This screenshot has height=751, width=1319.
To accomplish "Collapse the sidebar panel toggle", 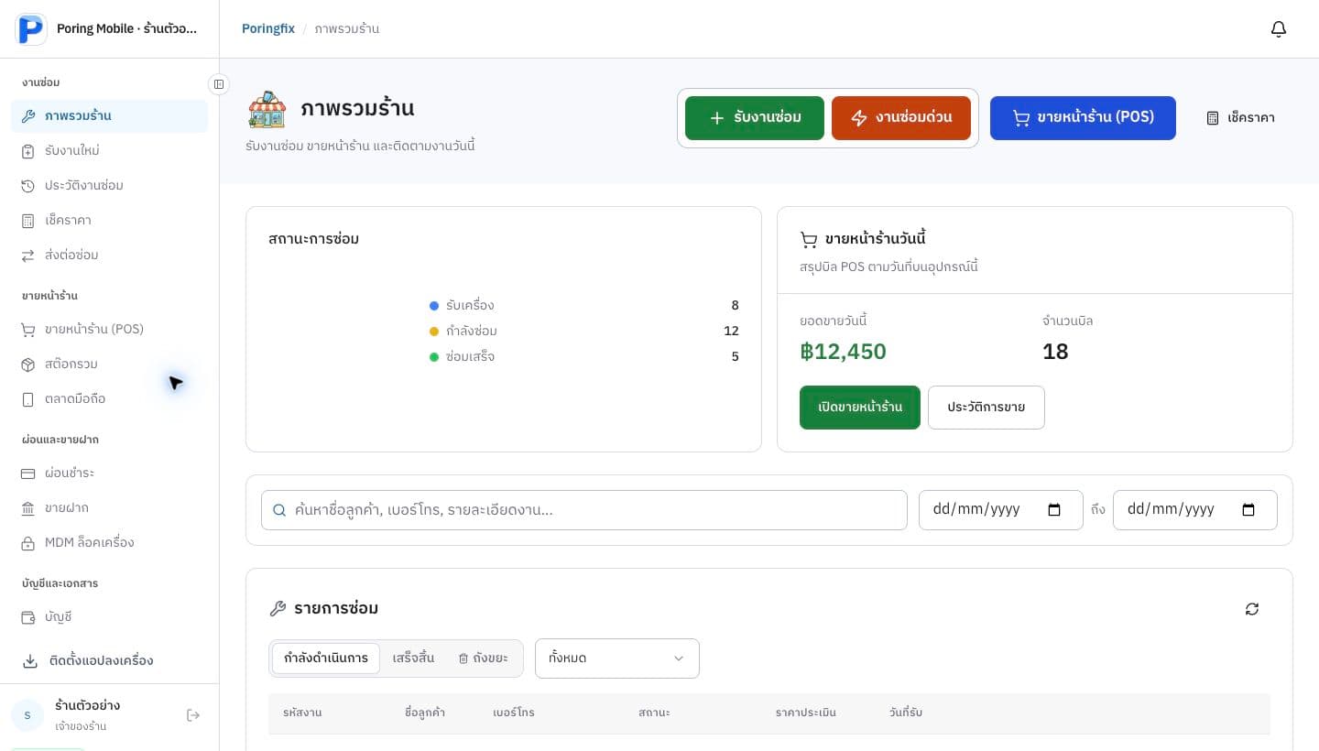I will coord(219,84).
